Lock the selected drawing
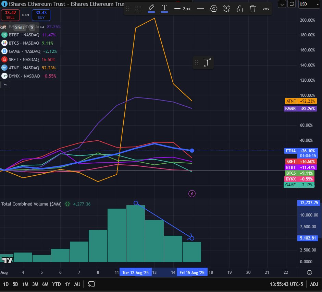The width and height of the screenshot is (322, 292). [x=240, y=9]
